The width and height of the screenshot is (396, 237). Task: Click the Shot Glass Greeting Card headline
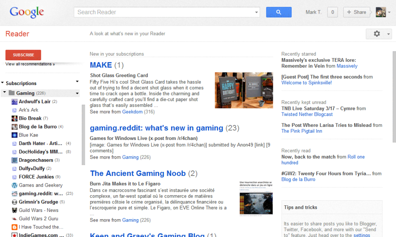coord(119,75)
